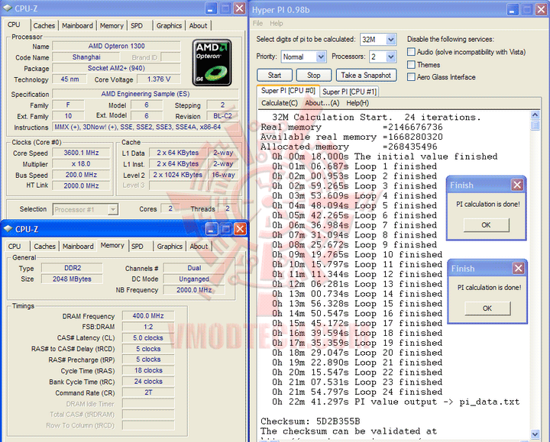Click the DRAM Frequency value 400.0 MHz
This screenshot has height=442, width=550.
pyautogui.click(x=148, y=316)
